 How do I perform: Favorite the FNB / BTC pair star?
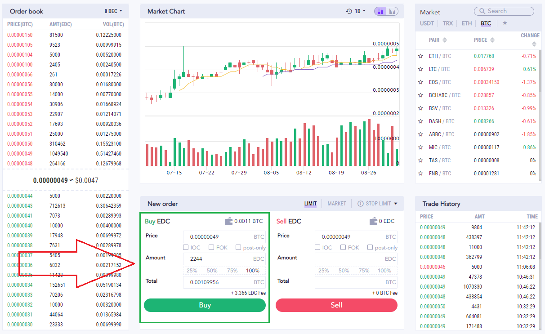[x=420, y=174]
